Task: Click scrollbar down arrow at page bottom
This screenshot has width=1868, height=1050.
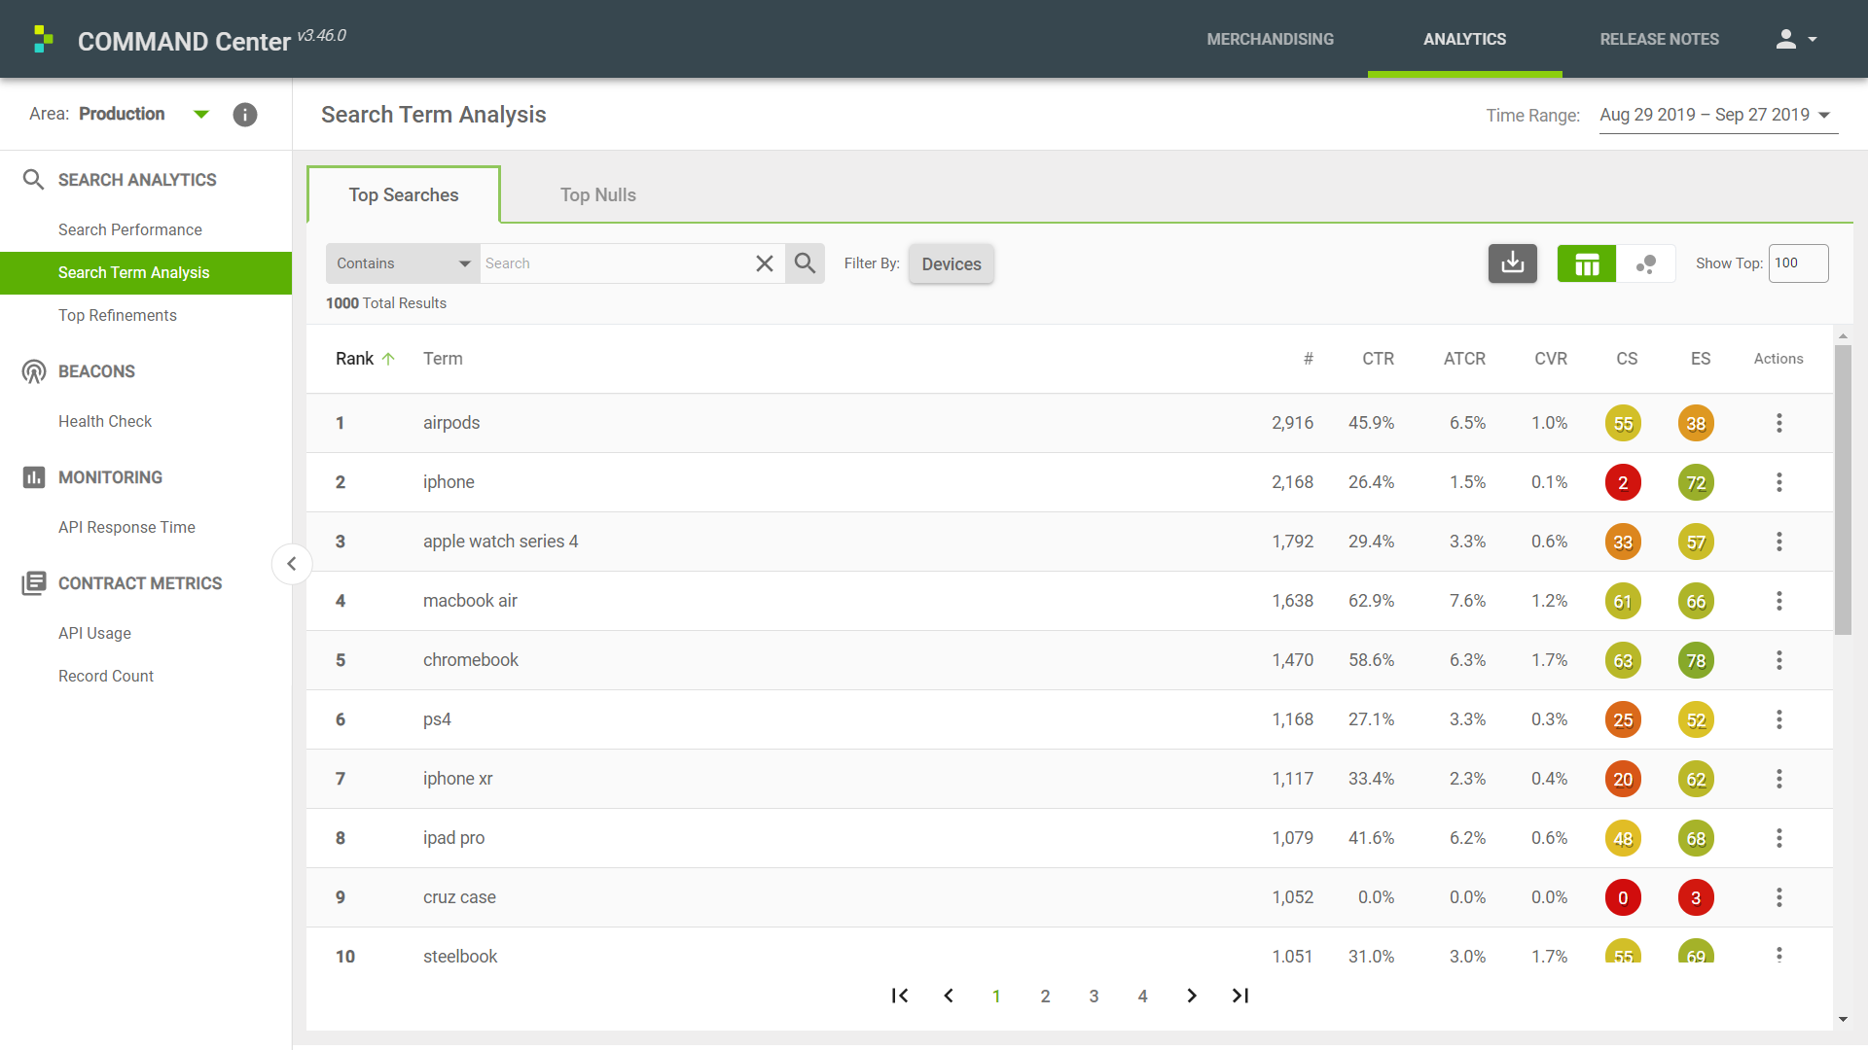Action: [1843, 1019]
